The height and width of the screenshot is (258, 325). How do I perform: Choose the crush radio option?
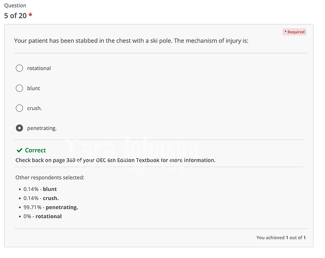[x=20, y=108]
